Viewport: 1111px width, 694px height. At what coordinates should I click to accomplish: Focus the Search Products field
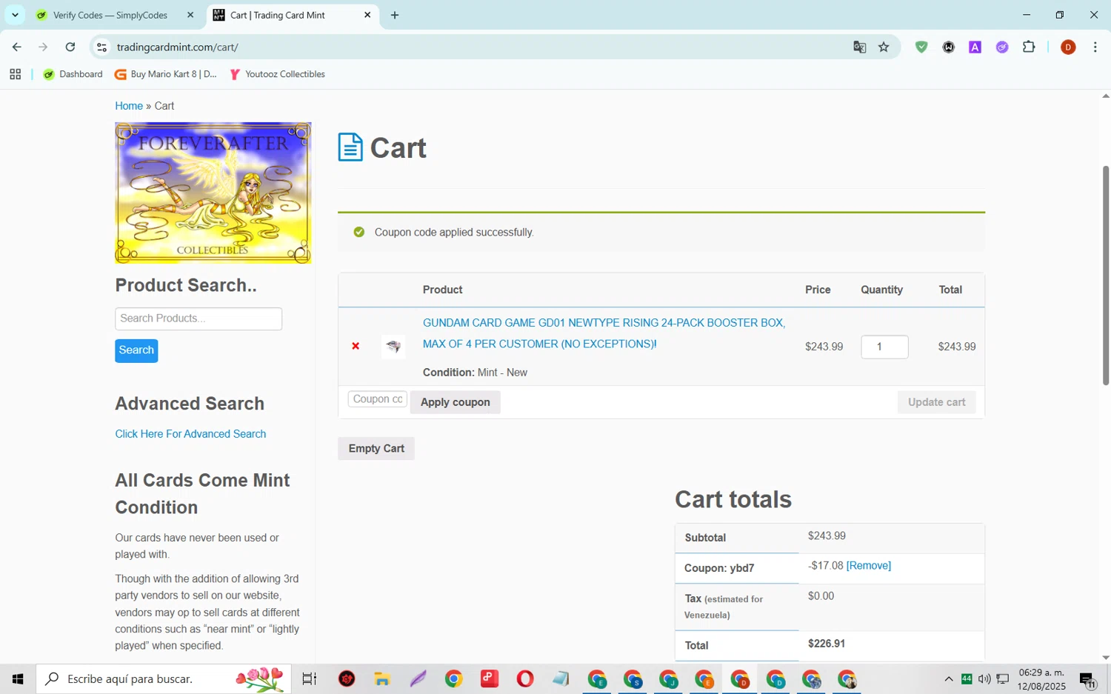coord(198,318)
